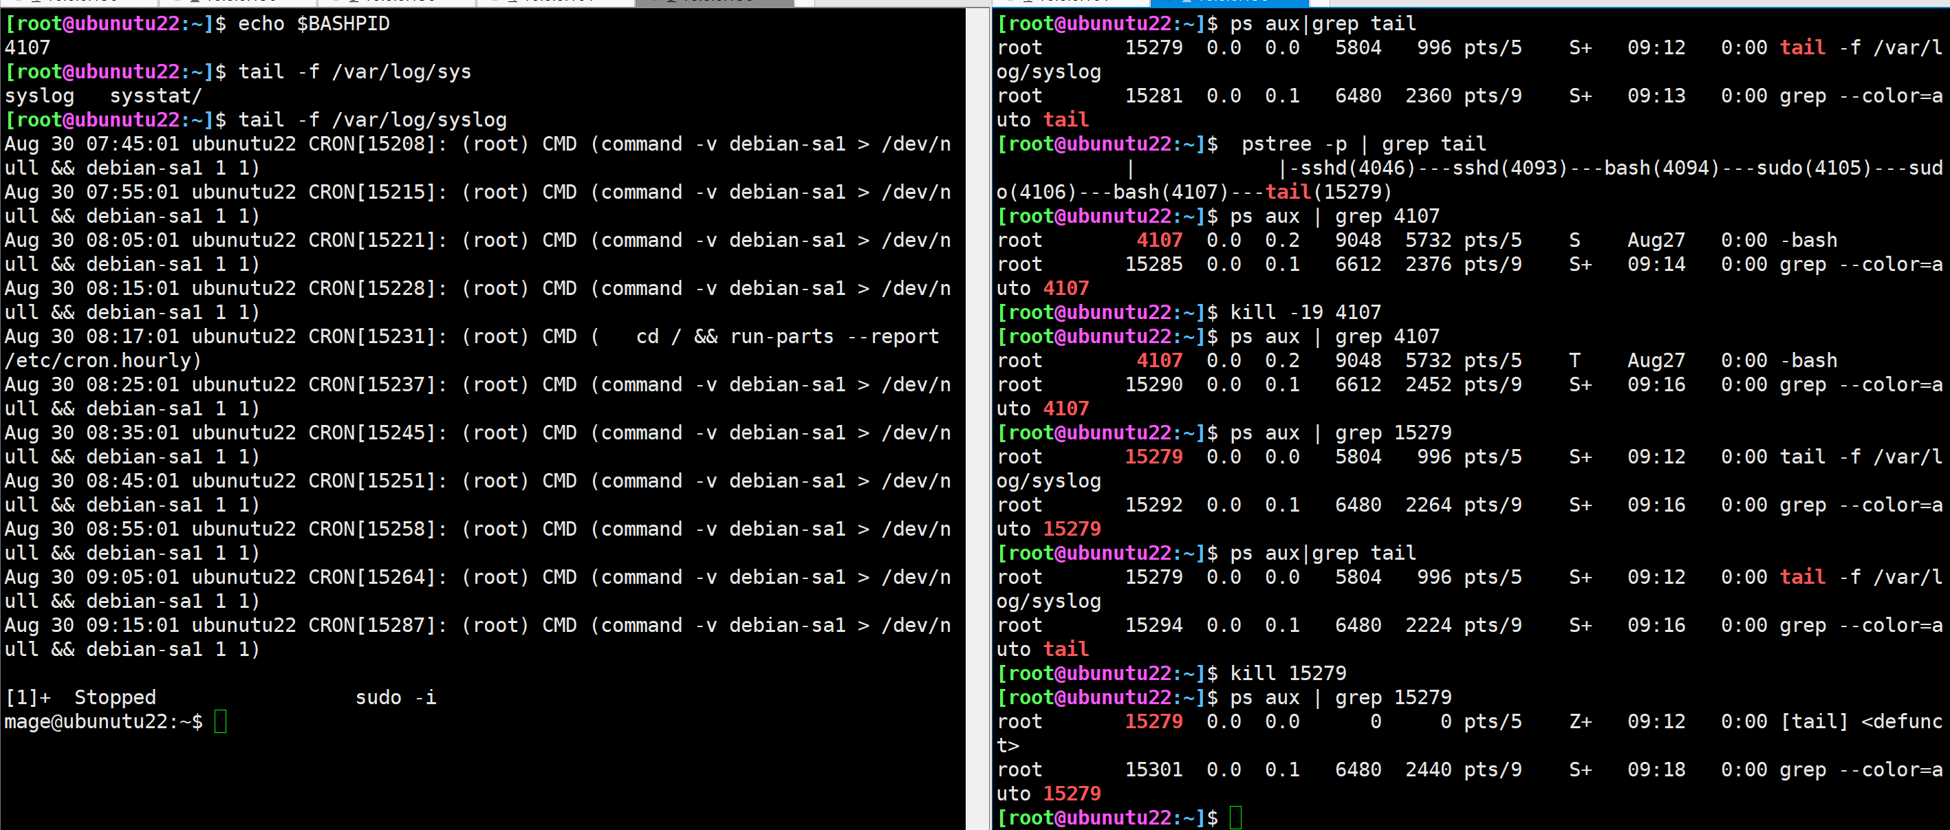Click the 'sysstat/' completion suggestion
This screenshot has width=1950, height=830.
point(155,96)
